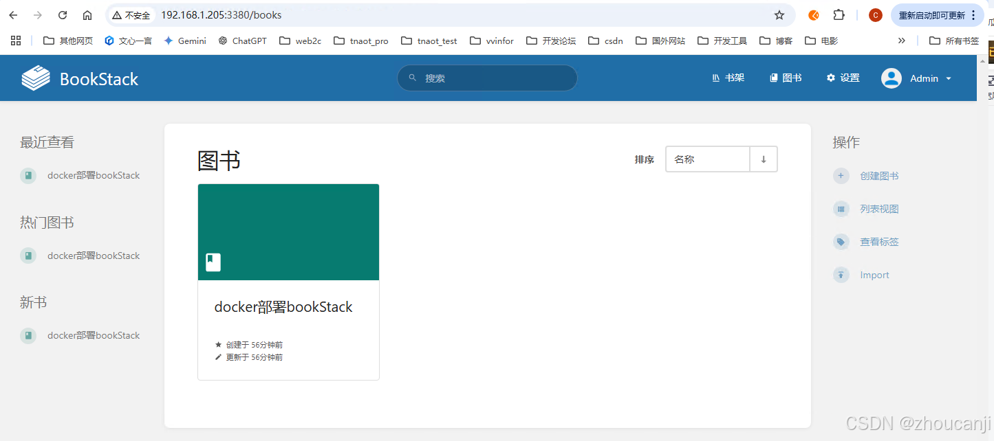The image size is (994, 441).
Task: Open browser extensions puzzle icon
Action: pyautogui.click(x=839, y=15)
